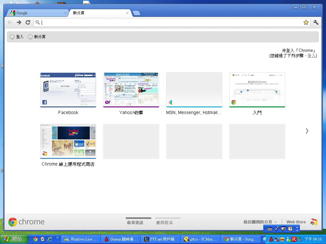This screenshot has height=244, width=326.
Task: Expand the 最近關閉的分頁 dropdown
Action: pyautogui.click(x=260, y=222)
